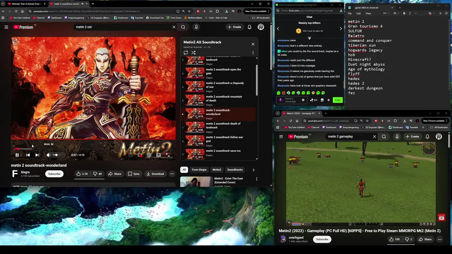This screenshot has width=452, height=254.
Task: Show next top gifter in Kick chat
Action: [341, 29]
